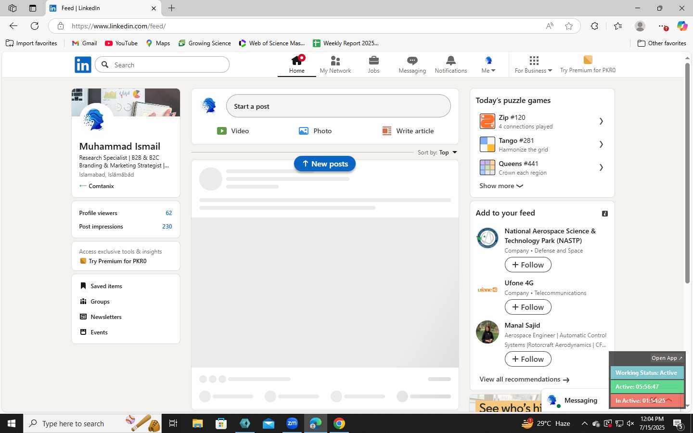Viewport: 693px width, 433px height.
Task: Add a Photo to a post
Action: click(315, 131)
